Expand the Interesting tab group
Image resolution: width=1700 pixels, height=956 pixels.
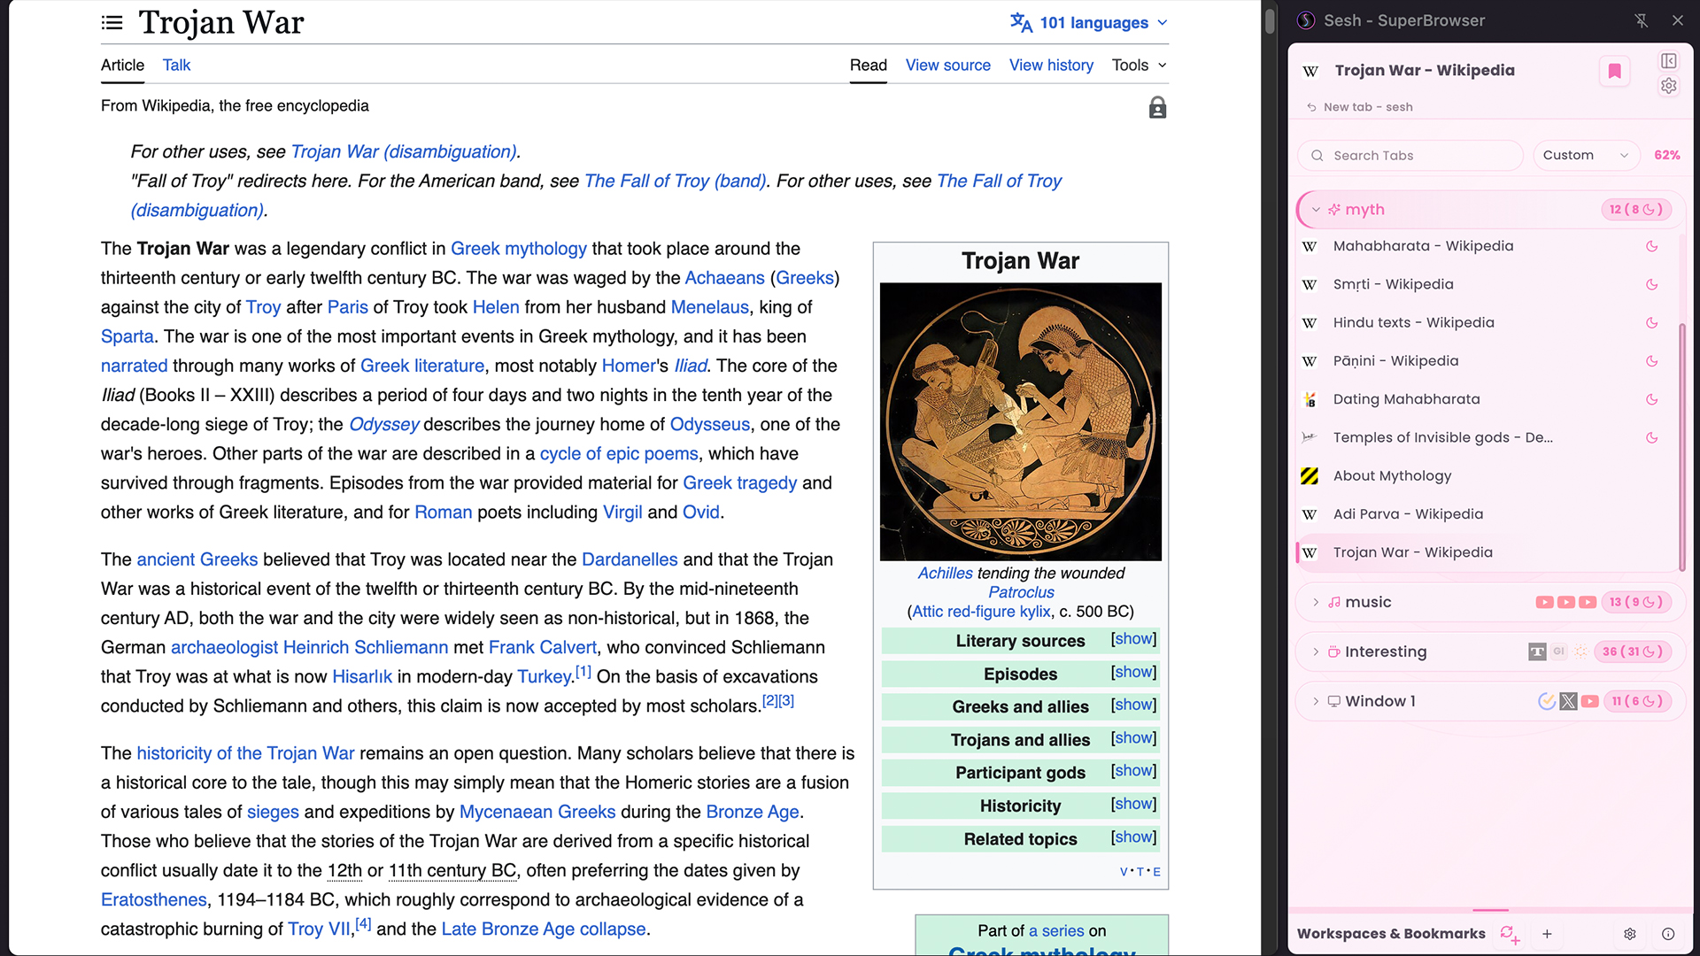[1316, 651]
